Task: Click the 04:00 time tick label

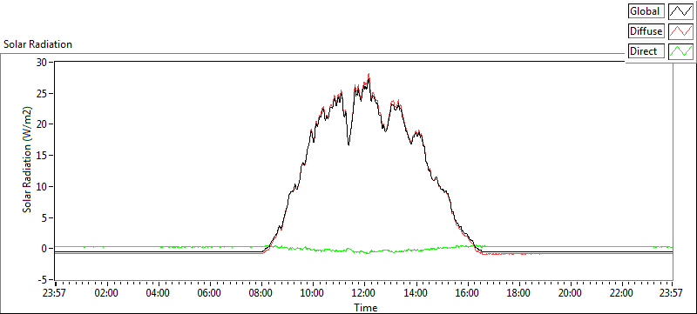Action: click(x=159, y=293)
